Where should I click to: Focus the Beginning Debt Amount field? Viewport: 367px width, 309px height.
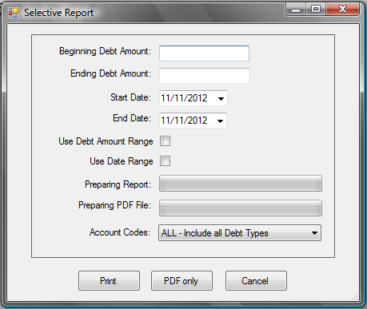click(x=204, y=53)
